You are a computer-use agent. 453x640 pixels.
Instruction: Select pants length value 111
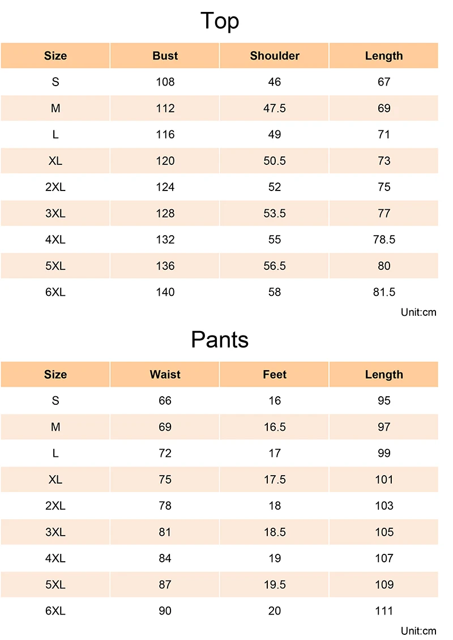(384, 611)
